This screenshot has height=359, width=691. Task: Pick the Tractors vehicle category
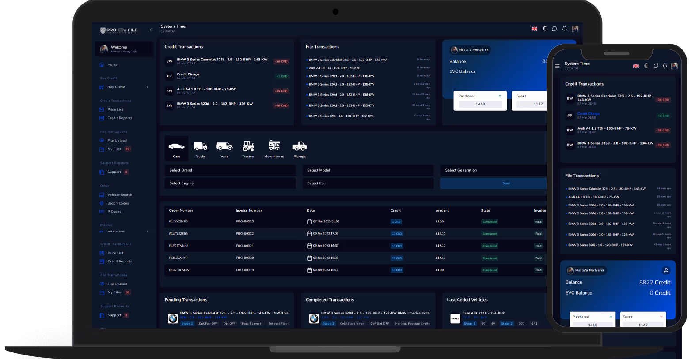tap(248, 148)
